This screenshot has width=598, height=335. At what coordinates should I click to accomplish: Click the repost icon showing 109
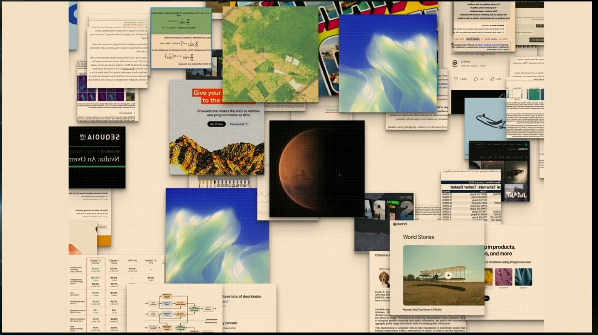(x=492, y=79)
